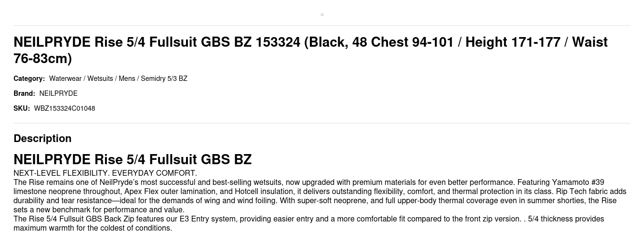Click the NEILPRYDE Rise 5/4 Fullsuit GBS BZ subheading
Viewport: 640px width, 247px height.
[x=133, y=159]
